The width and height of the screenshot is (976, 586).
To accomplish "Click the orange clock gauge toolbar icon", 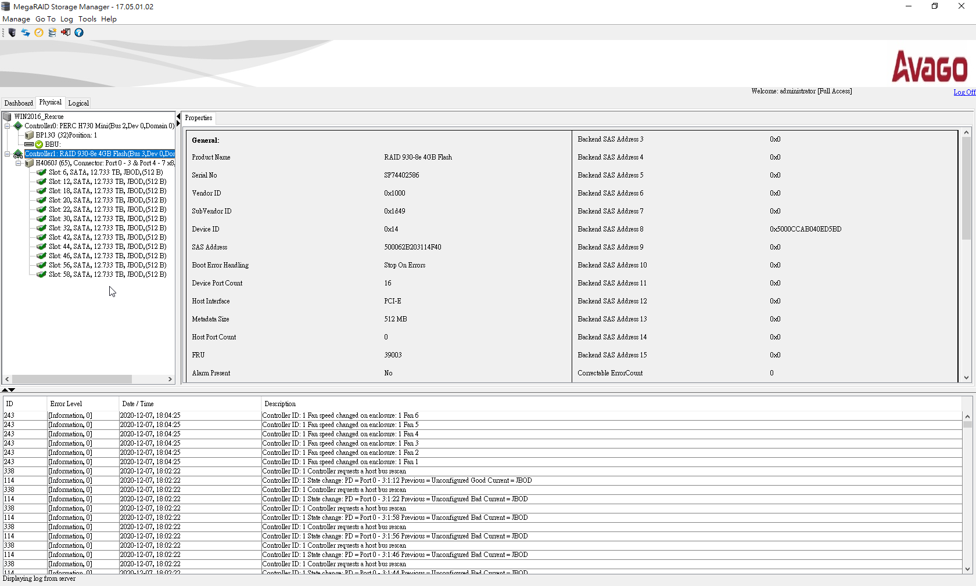I will 39,32.
